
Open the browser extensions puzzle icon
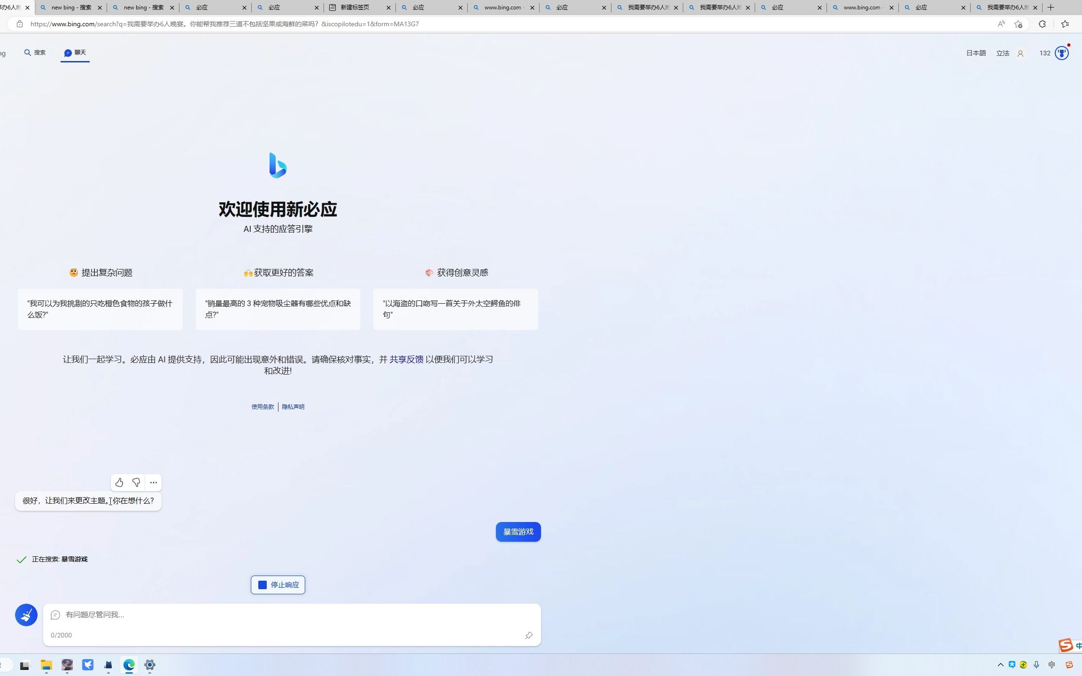[1042, 24]
